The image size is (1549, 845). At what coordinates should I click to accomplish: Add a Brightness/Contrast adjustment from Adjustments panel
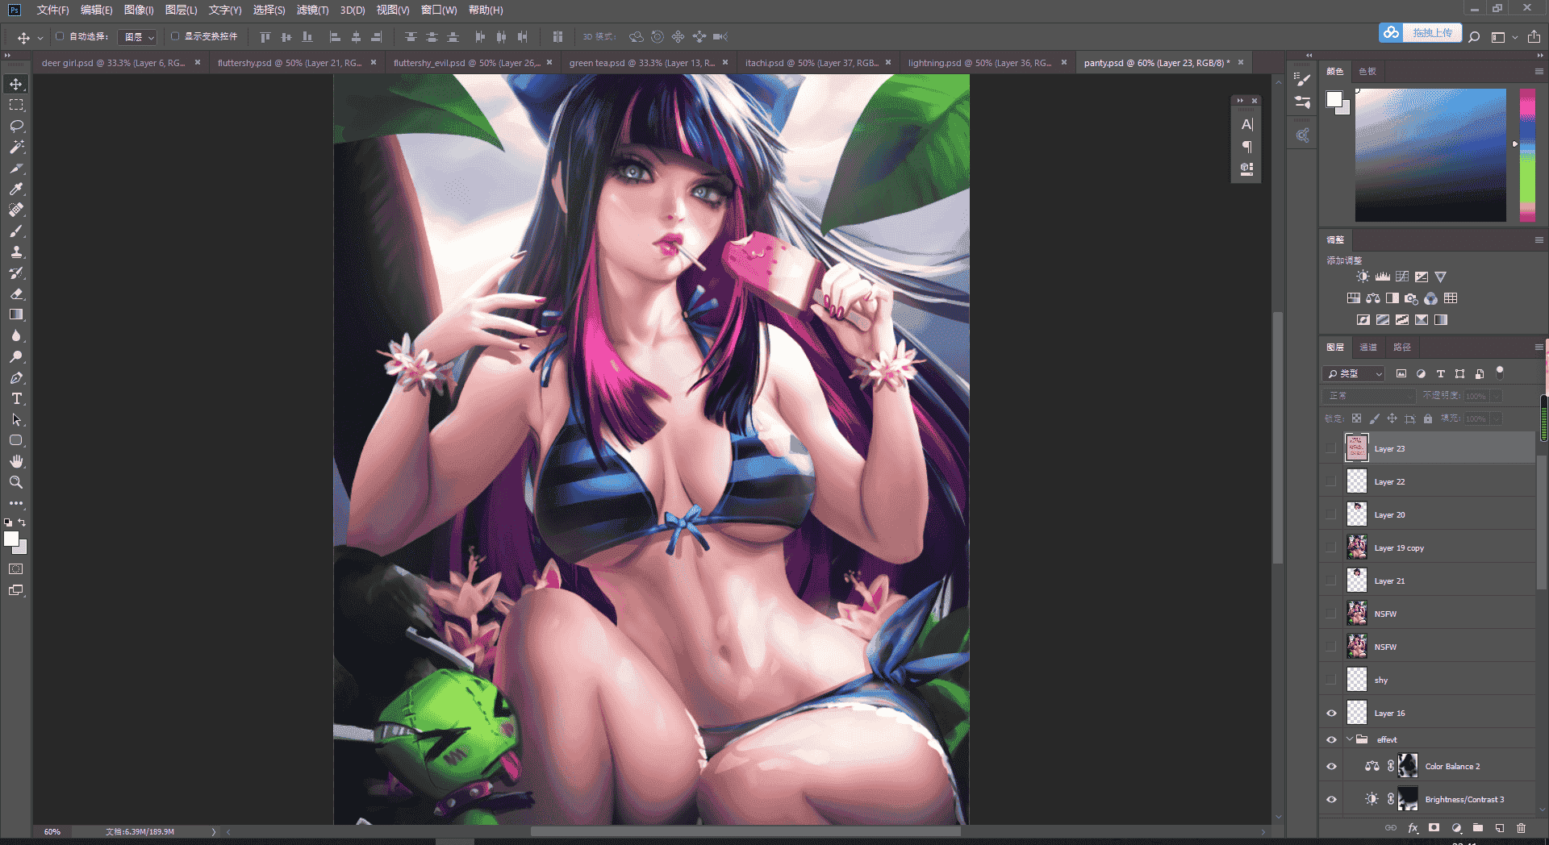click(1363, 277)
